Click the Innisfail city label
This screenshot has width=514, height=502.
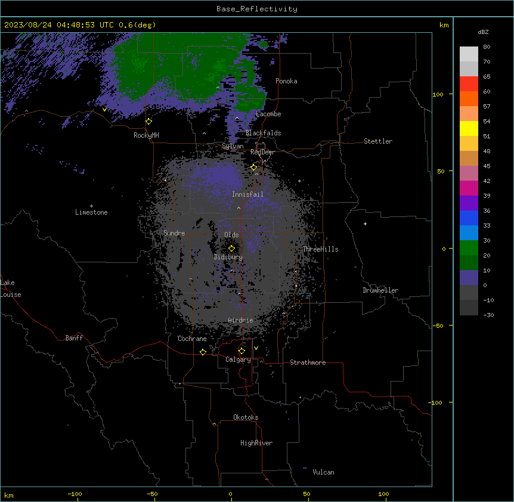coord(247,194)
